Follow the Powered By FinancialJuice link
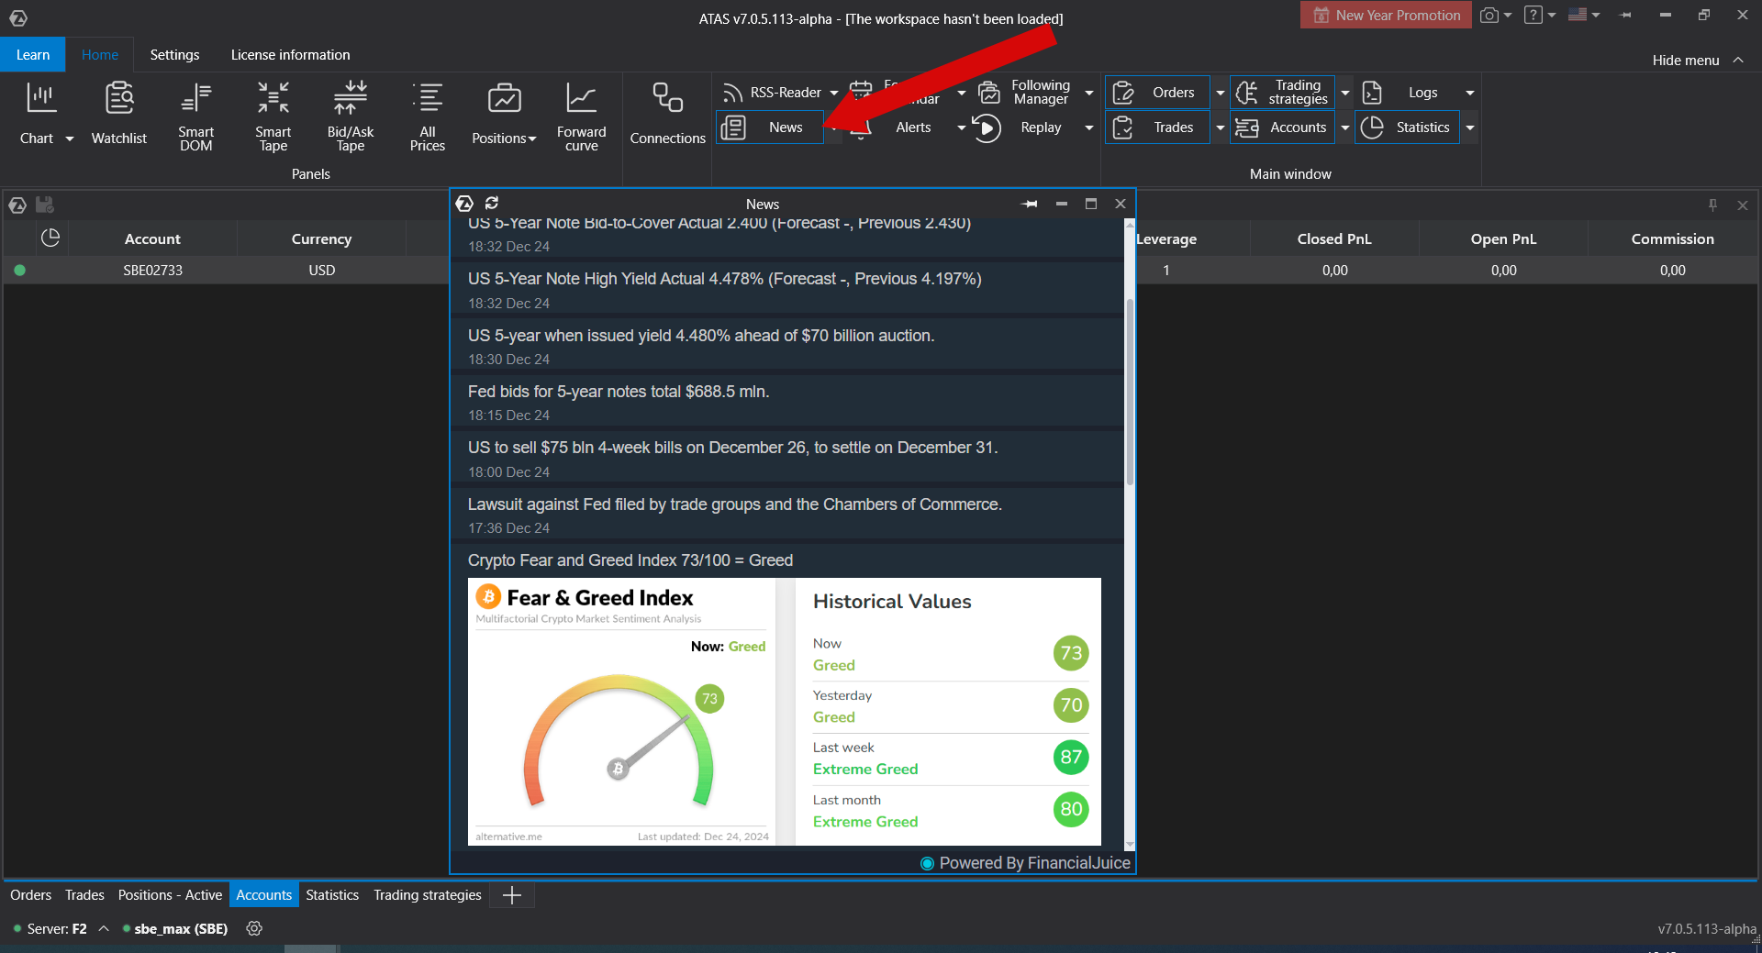 click(1025, 863)
